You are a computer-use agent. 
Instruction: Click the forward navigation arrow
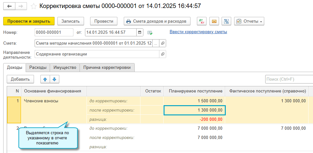point(20,6)
